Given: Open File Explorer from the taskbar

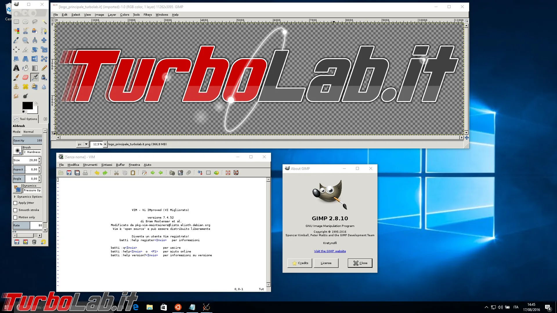Looking at the screenshot, I should click(x=149, y=307).
